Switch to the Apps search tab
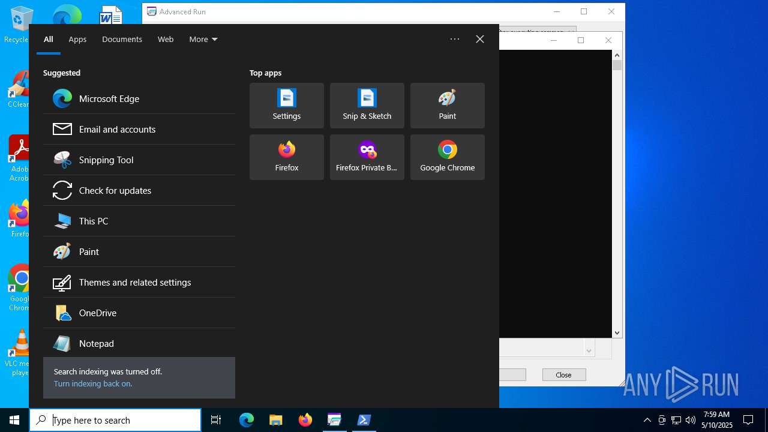768x432 pixels. 77,39
